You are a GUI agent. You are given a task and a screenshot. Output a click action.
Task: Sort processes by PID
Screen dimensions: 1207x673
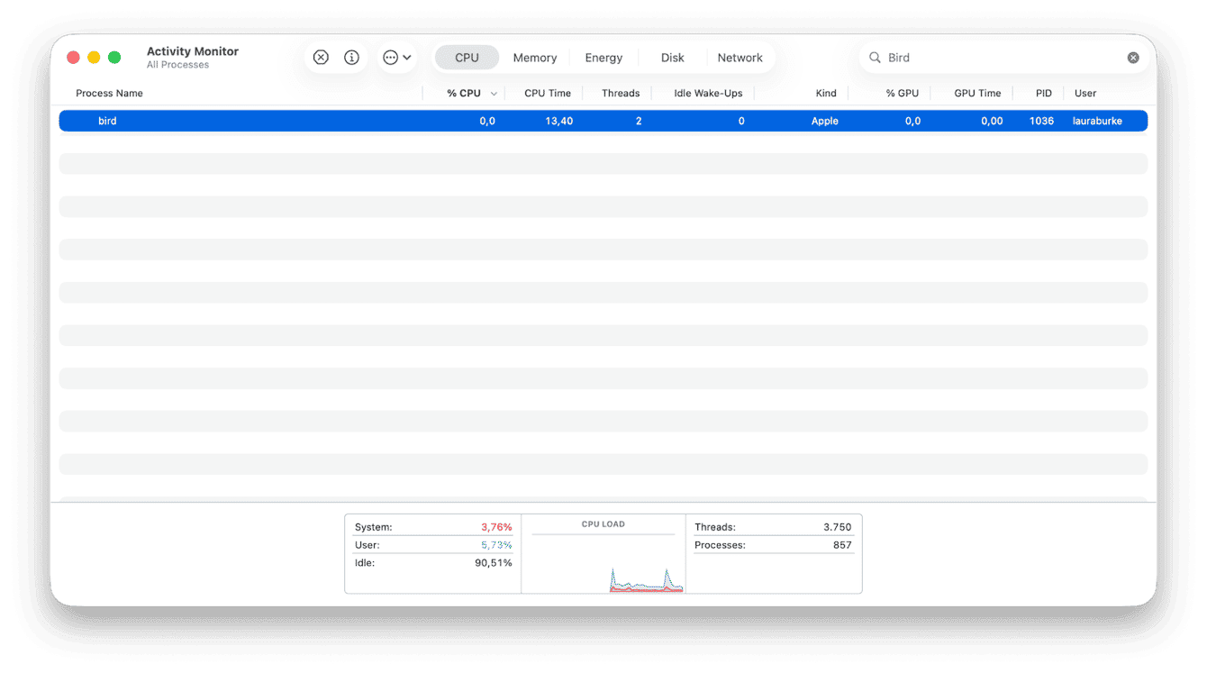point(1042,93)
